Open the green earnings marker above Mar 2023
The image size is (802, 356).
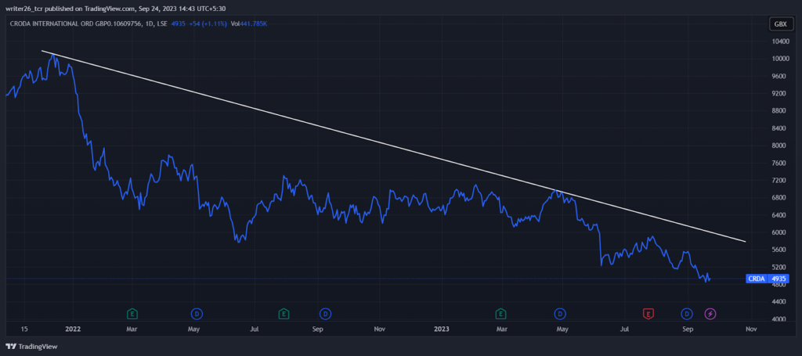(500, 314)
